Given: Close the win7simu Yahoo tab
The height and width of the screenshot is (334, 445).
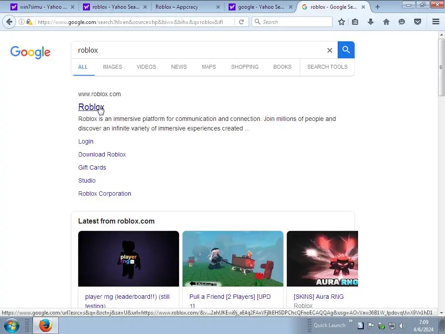Looking at the screenshot, I should 73,7.
